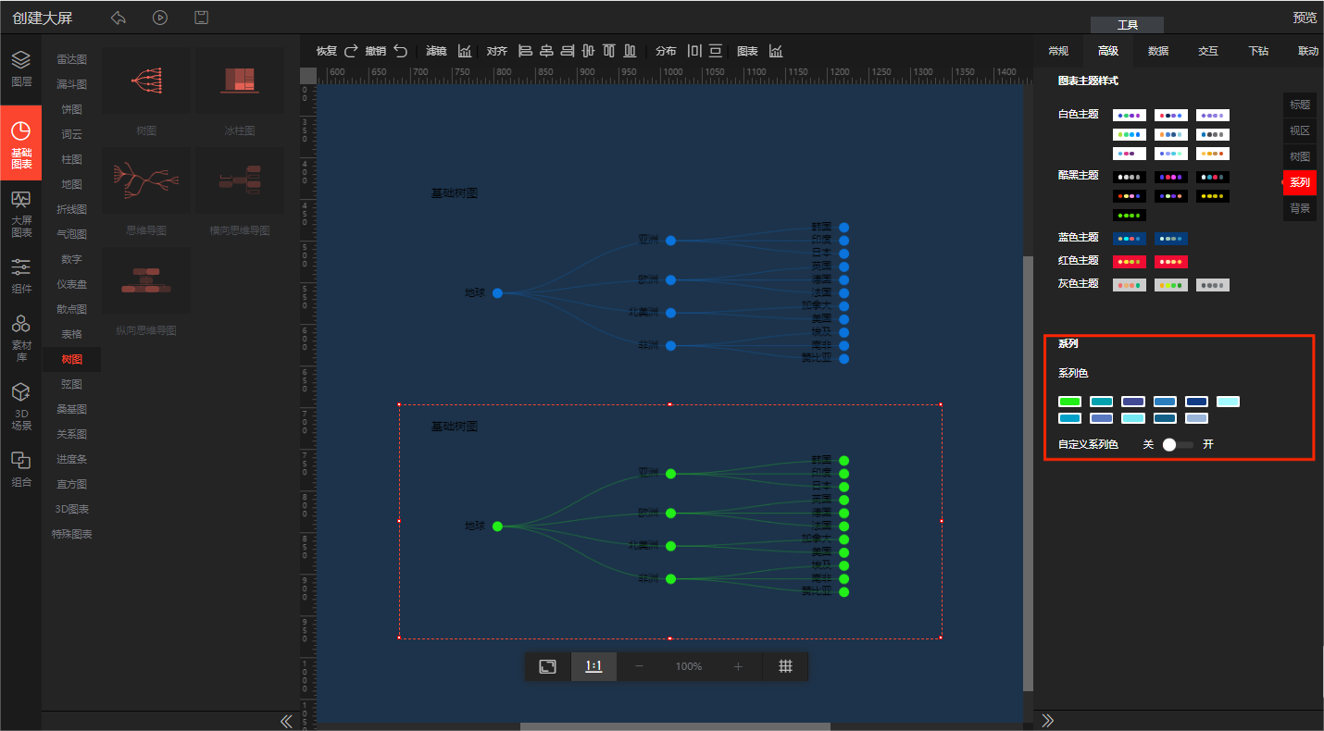The height and width of the screenshot is (731, 1324).
Task: Choose 漏斗图 in chart type list
Action: pos(71,84)
